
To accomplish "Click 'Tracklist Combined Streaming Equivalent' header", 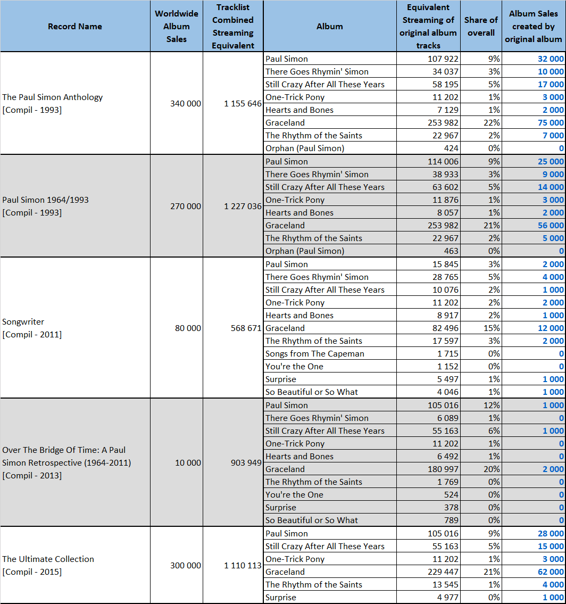I will tap(233, 26).
